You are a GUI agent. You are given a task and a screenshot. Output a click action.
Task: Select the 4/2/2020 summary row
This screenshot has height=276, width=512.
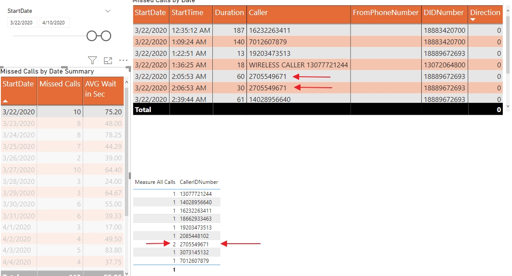point(62,239)
